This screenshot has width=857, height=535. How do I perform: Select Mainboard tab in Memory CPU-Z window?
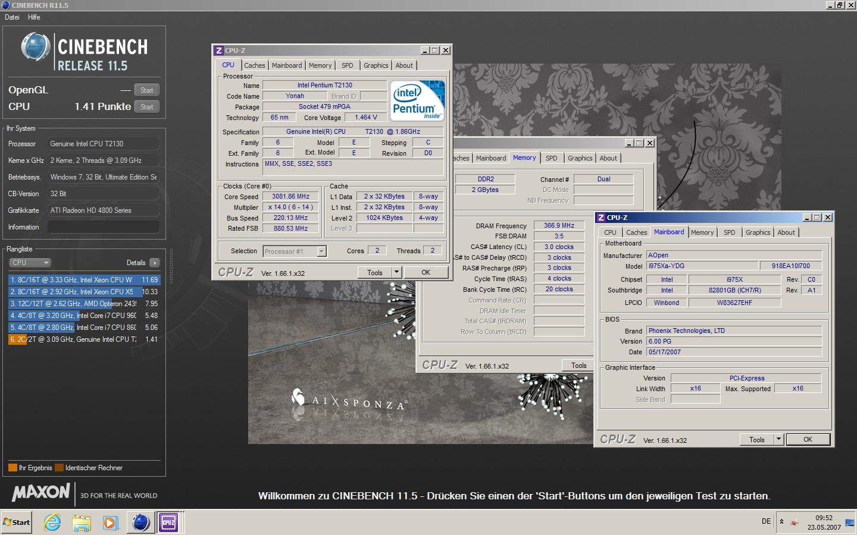click(x=491, y=158)
